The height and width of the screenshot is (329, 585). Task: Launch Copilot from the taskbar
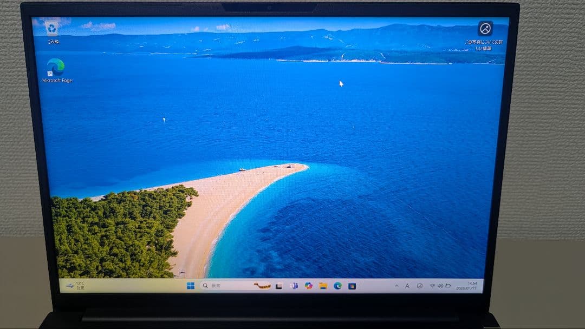click(x=309, y=286)
